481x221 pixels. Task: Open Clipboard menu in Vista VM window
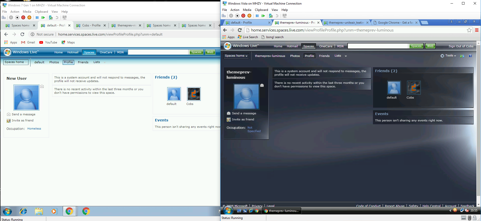261,10
